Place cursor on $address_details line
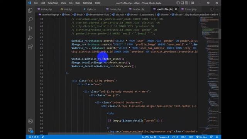 point(103,66)
